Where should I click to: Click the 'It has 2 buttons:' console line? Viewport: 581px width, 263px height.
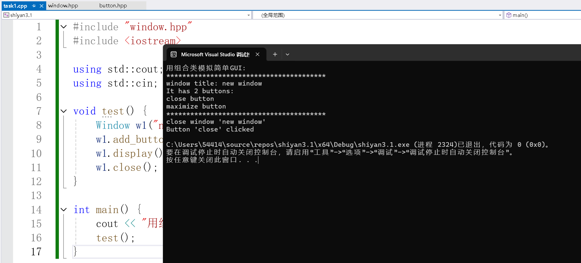[200, 91]
